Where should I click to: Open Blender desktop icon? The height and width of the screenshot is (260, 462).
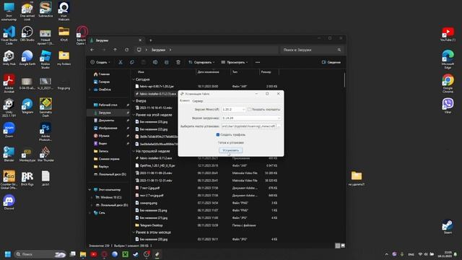(x=9, y=154)
